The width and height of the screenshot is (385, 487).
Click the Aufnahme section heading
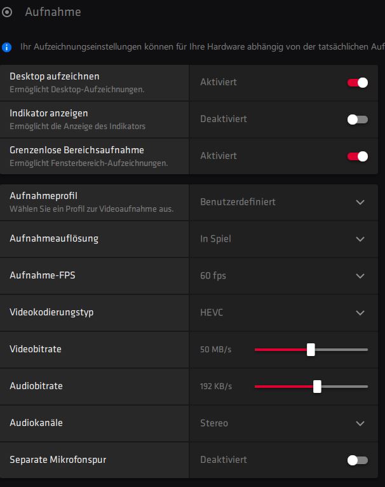tap(53, 12)
